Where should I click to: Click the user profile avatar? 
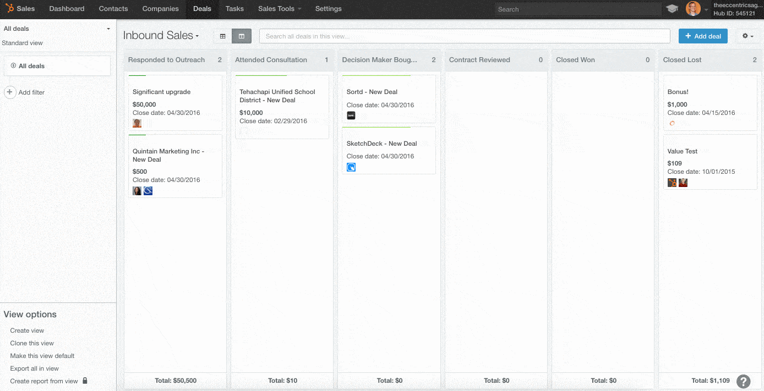coord(693,9)
